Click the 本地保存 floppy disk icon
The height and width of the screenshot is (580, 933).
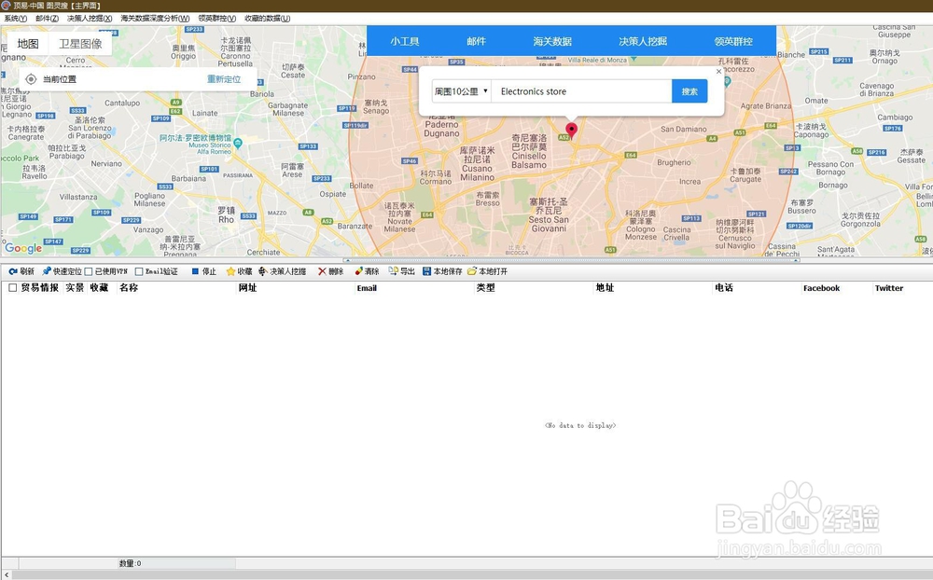click(x=426, y=271)
